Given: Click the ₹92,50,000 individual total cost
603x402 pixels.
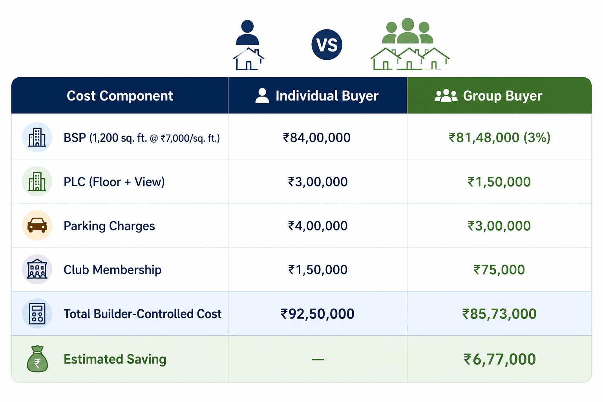Looking at the screenshot, I should [318, 314].
